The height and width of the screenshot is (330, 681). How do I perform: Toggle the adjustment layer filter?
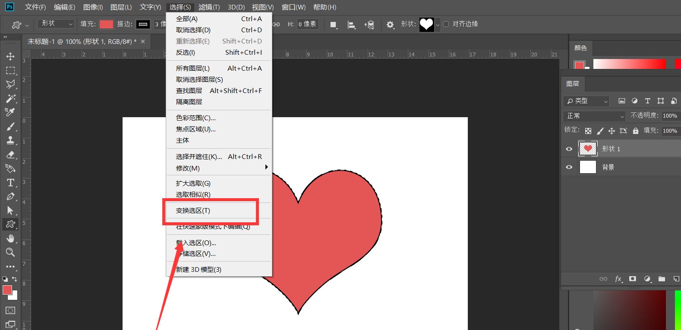[x=634, y=101]
